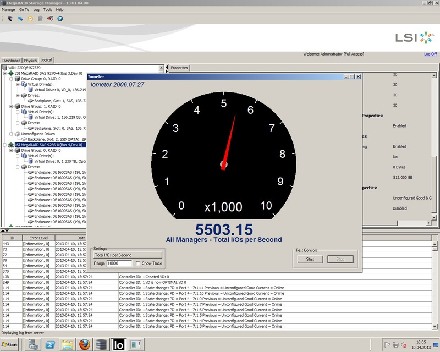Collapse the Unconfigured Drives tree node
Viewport: 440px width, 352px height.
click(11, 134)
